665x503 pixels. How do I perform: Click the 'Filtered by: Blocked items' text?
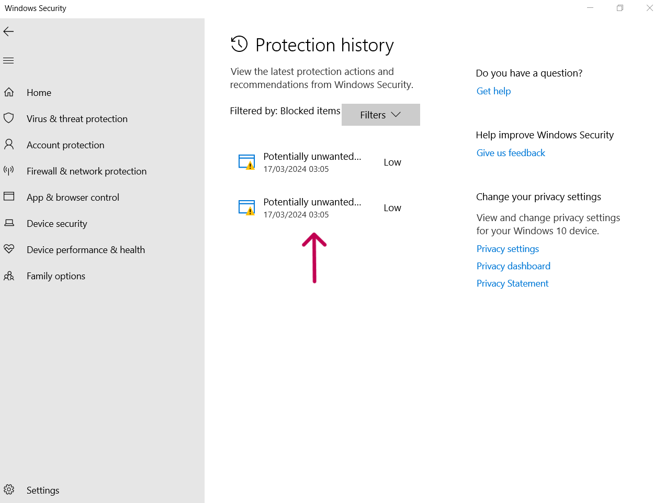[x=285, y=111]
